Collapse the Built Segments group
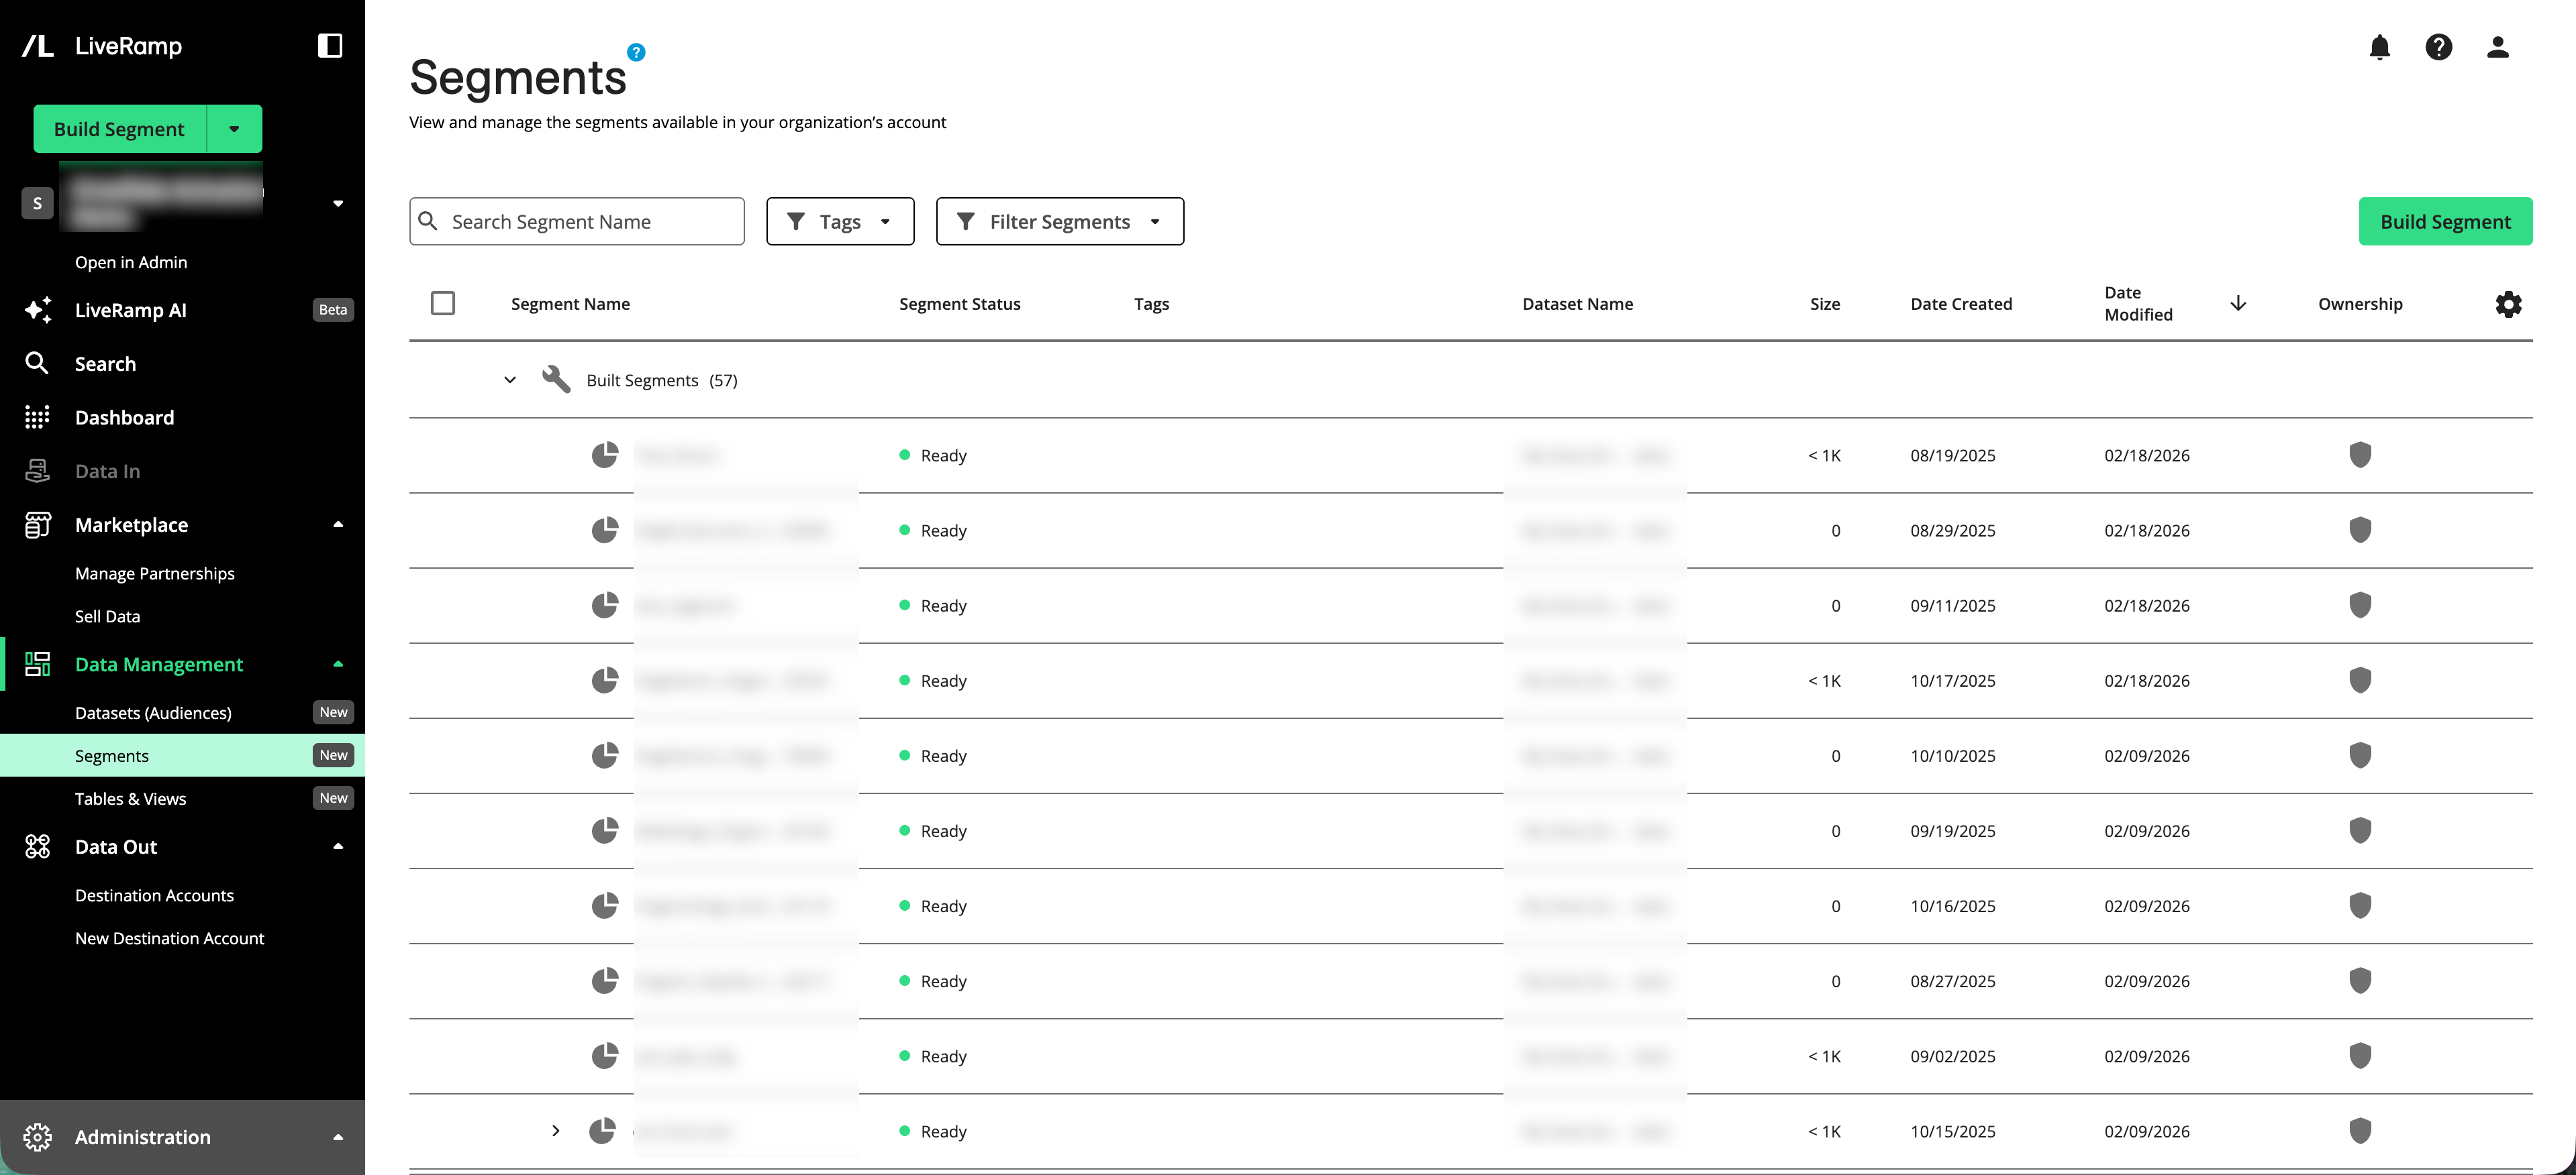The image size is (2576, 1175). tap(510, 380)
